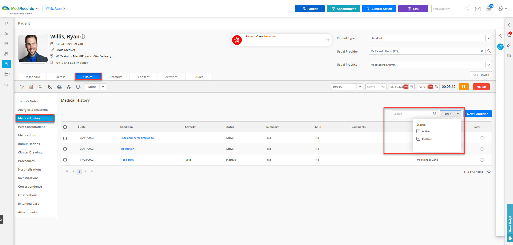
Task: Expand the left navigation menu
Action: tap(6, 23)
